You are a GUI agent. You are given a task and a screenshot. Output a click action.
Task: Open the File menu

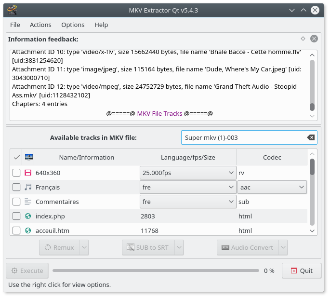pos(15,25)
